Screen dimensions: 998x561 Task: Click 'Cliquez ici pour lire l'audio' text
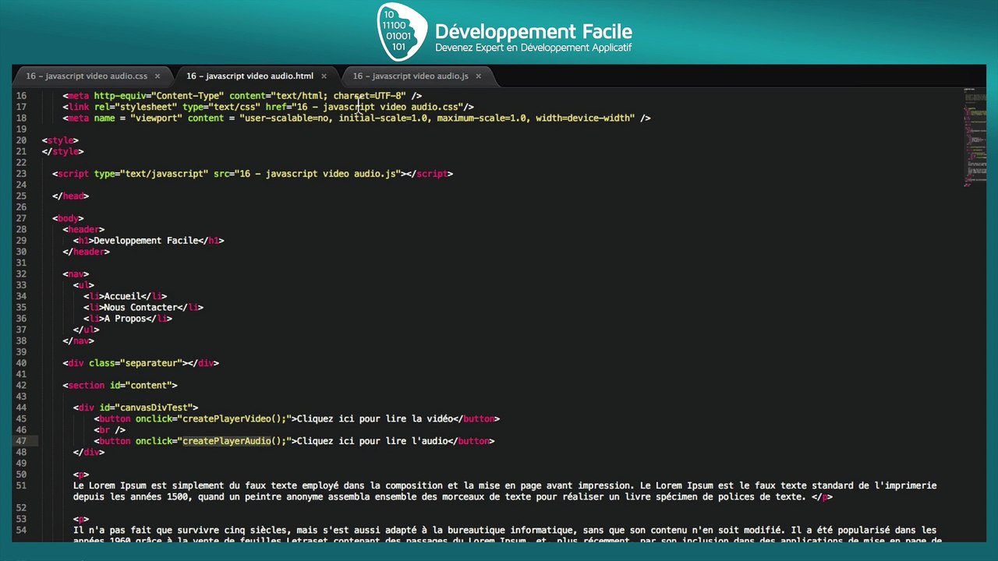click(372, 441)
